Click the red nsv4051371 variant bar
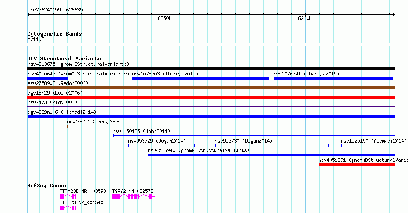 (357, 165)
